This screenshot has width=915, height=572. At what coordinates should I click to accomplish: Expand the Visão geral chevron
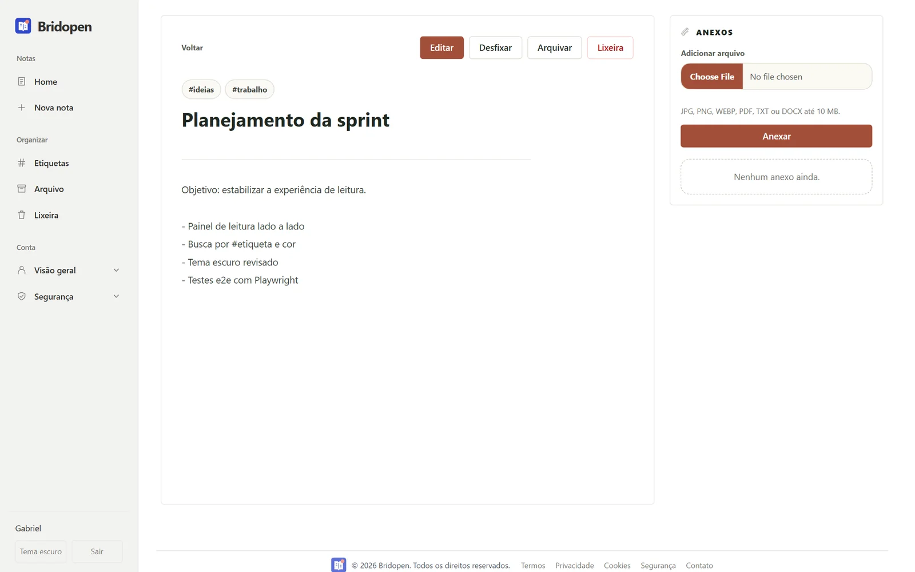click(116, 270)
